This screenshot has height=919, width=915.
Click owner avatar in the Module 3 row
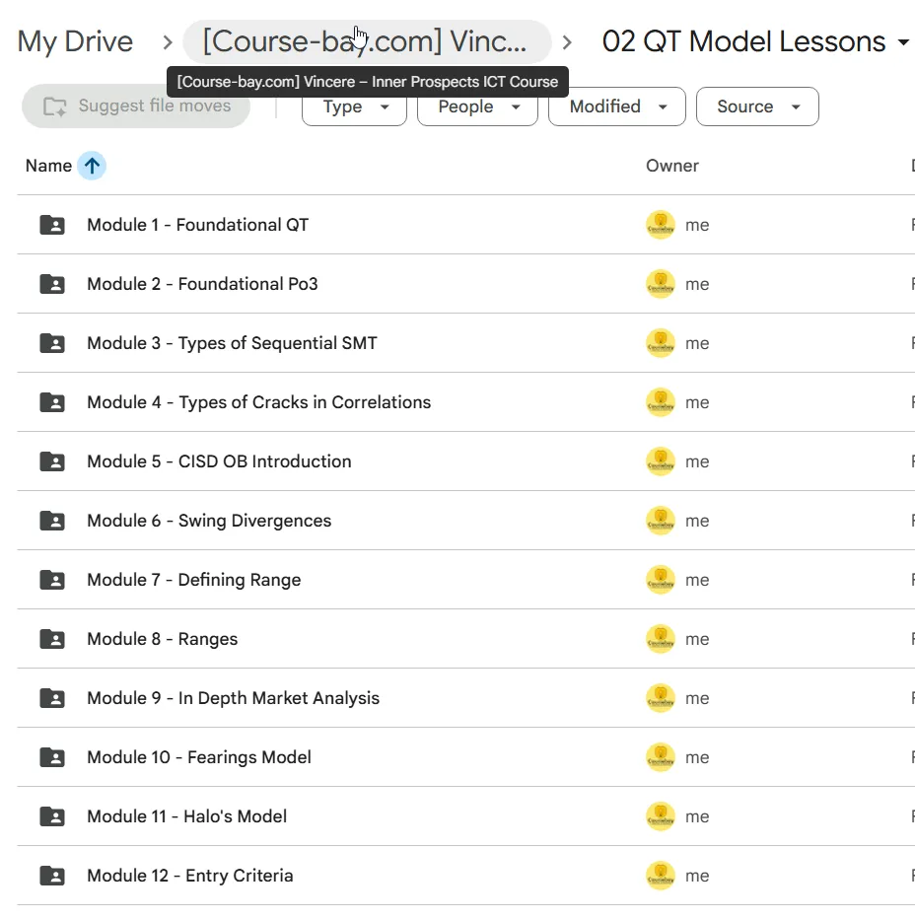pyautogui.click(x=661, y=343)
